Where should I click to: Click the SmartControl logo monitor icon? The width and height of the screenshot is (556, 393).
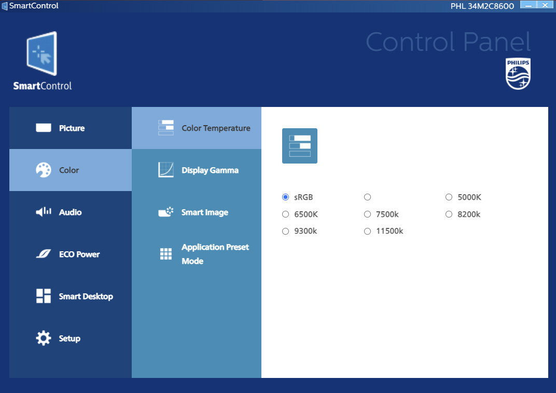42,53
